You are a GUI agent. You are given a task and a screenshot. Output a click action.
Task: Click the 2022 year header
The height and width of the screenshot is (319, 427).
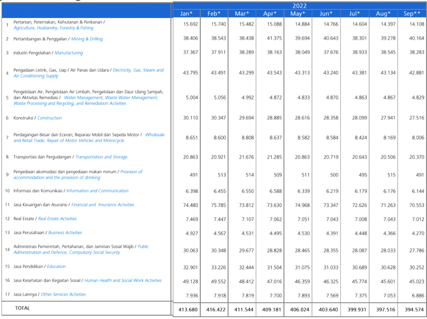pos(299,6)
